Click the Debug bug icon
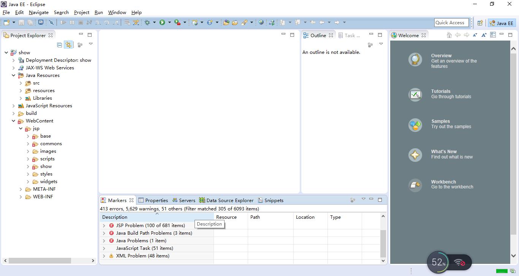Viewport: 519px width, 276px height. (147, 22)
